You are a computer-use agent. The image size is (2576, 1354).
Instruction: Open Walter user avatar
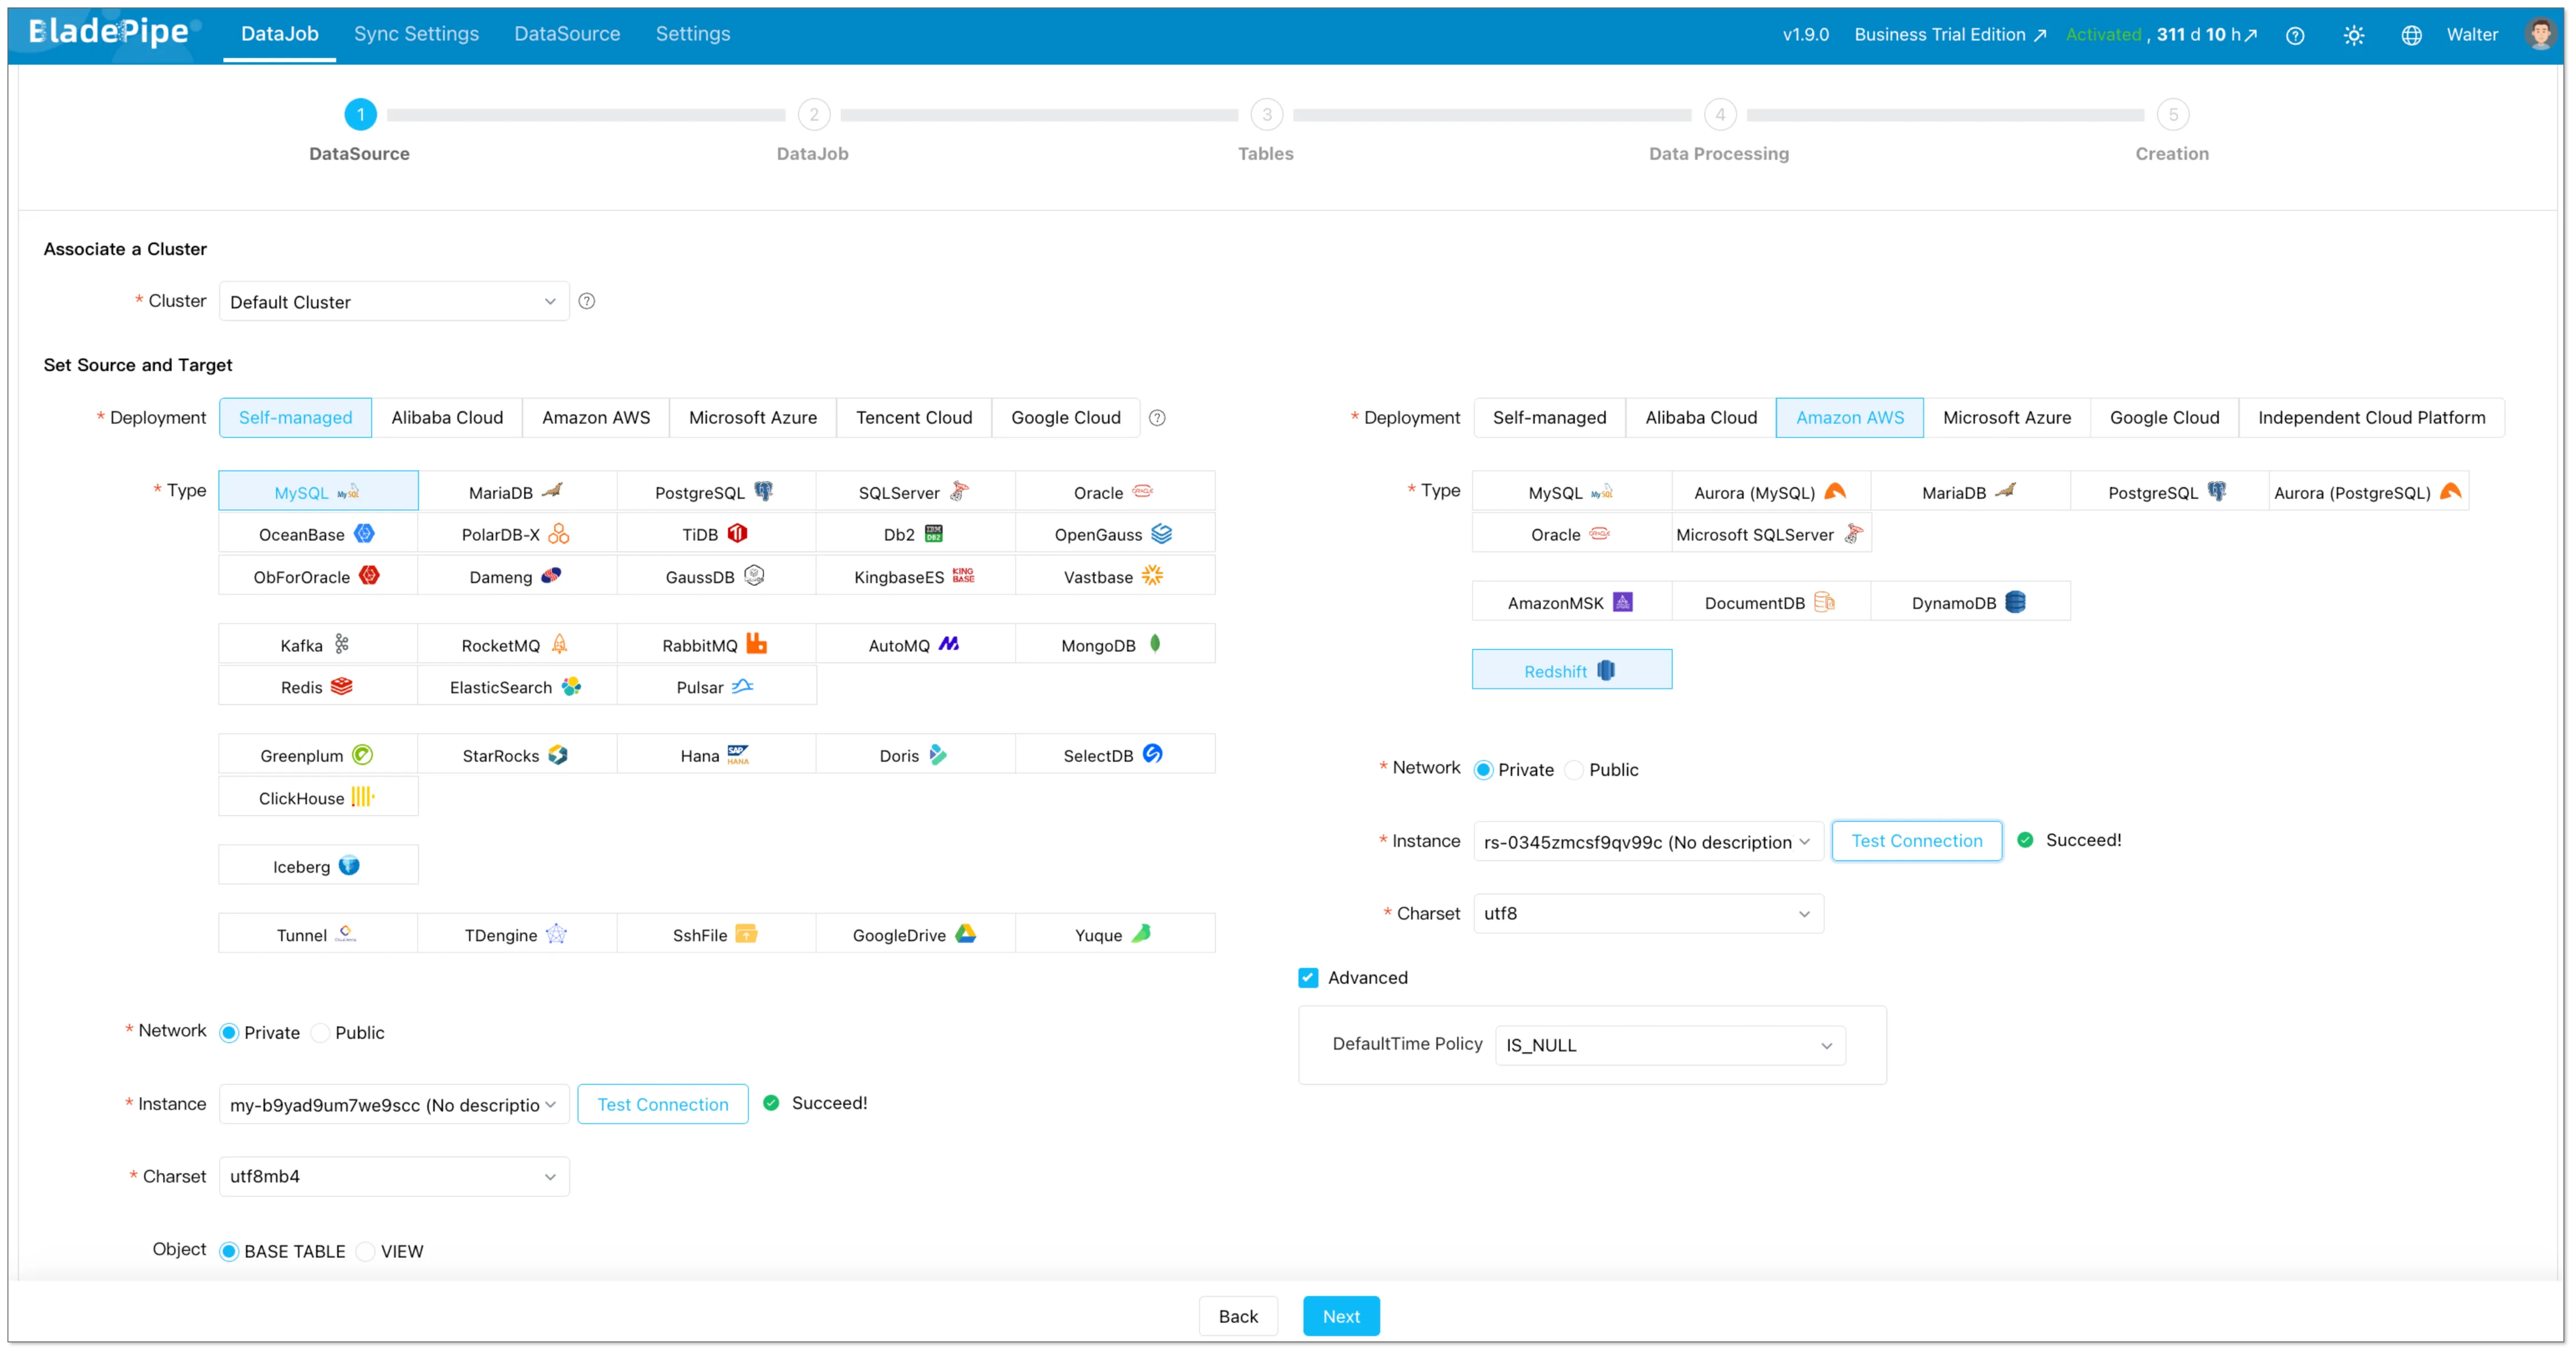pyautogui.click(x=2540, y=34)
